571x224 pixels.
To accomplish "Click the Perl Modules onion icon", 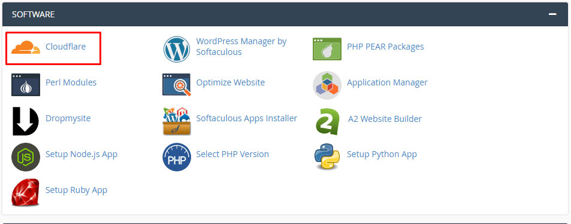I will point(26,85).
